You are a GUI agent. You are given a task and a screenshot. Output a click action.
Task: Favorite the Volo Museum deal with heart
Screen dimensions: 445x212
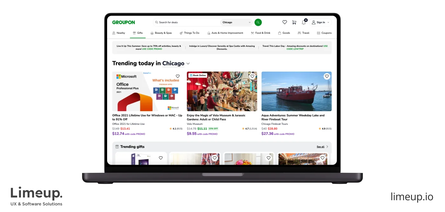pos(252,76)
